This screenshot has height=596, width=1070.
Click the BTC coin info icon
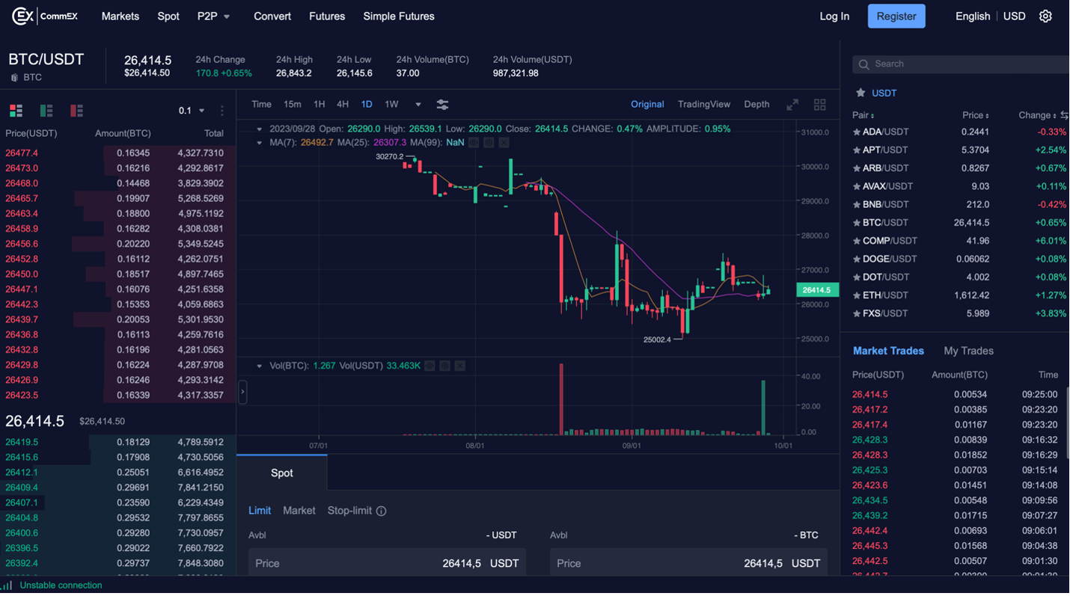coord(14,78)
